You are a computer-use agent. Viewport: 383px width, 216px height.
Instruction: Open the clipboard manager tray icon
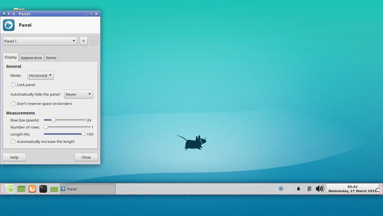(309, 189)
